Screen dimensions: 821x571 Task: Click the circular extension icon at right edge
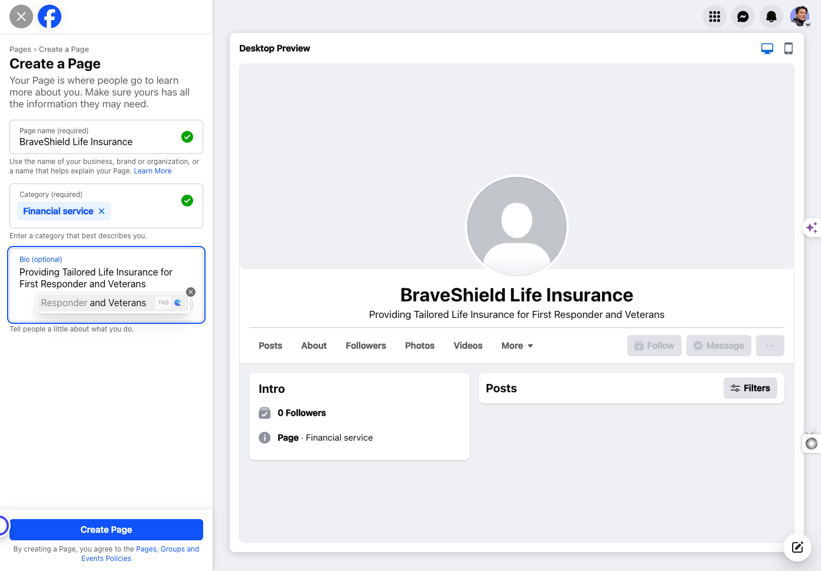[812, 443]
